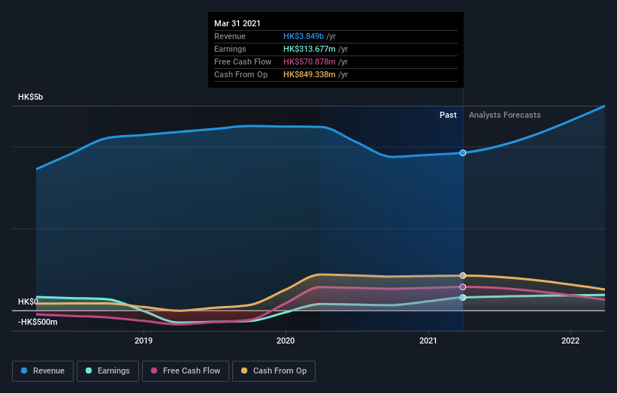Click the Mar 31 2021 tooltip date
Image resolution: width=617 pixels, height=393 pixels.
tap(237, 23)
